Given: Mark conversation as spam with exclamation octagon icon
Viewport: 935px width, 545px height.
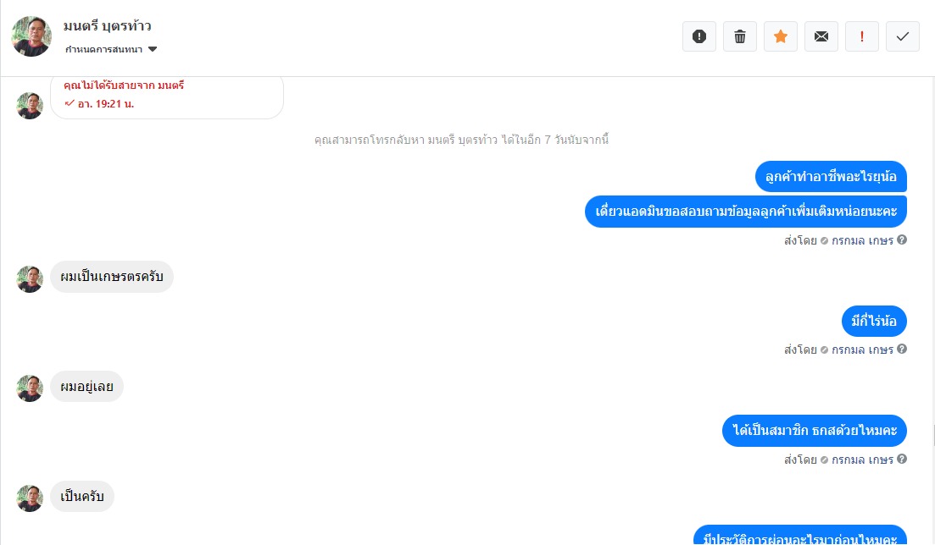Looking at the screenshot, I should [x=698, y=36].
